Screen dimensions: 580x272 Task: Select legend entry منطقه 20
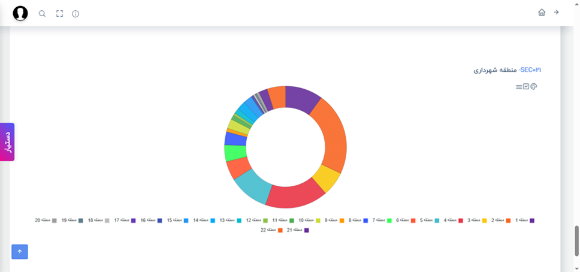pos(46,220)
